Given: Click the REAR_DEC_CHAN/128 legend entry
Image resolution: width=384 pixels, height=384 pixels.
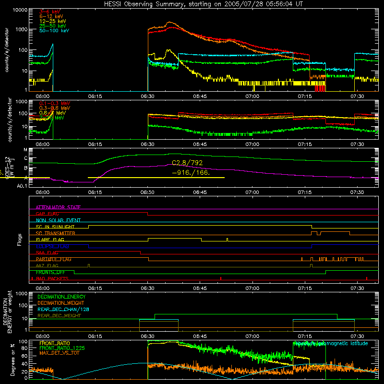Looking at the screenshot, I should [x=63, y=309].
